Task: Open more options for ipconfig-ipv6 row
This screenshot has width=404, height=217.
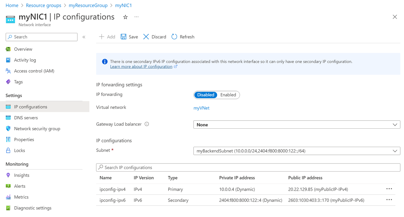Action: (389, 200)
